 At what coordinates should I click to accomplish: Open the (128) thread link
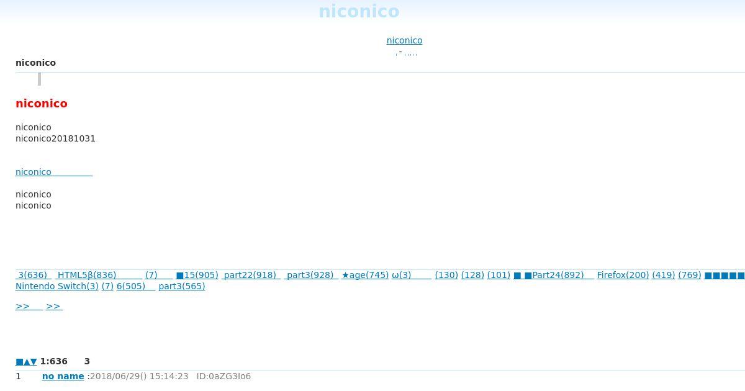pyautogui.click(x=472, y=275)
